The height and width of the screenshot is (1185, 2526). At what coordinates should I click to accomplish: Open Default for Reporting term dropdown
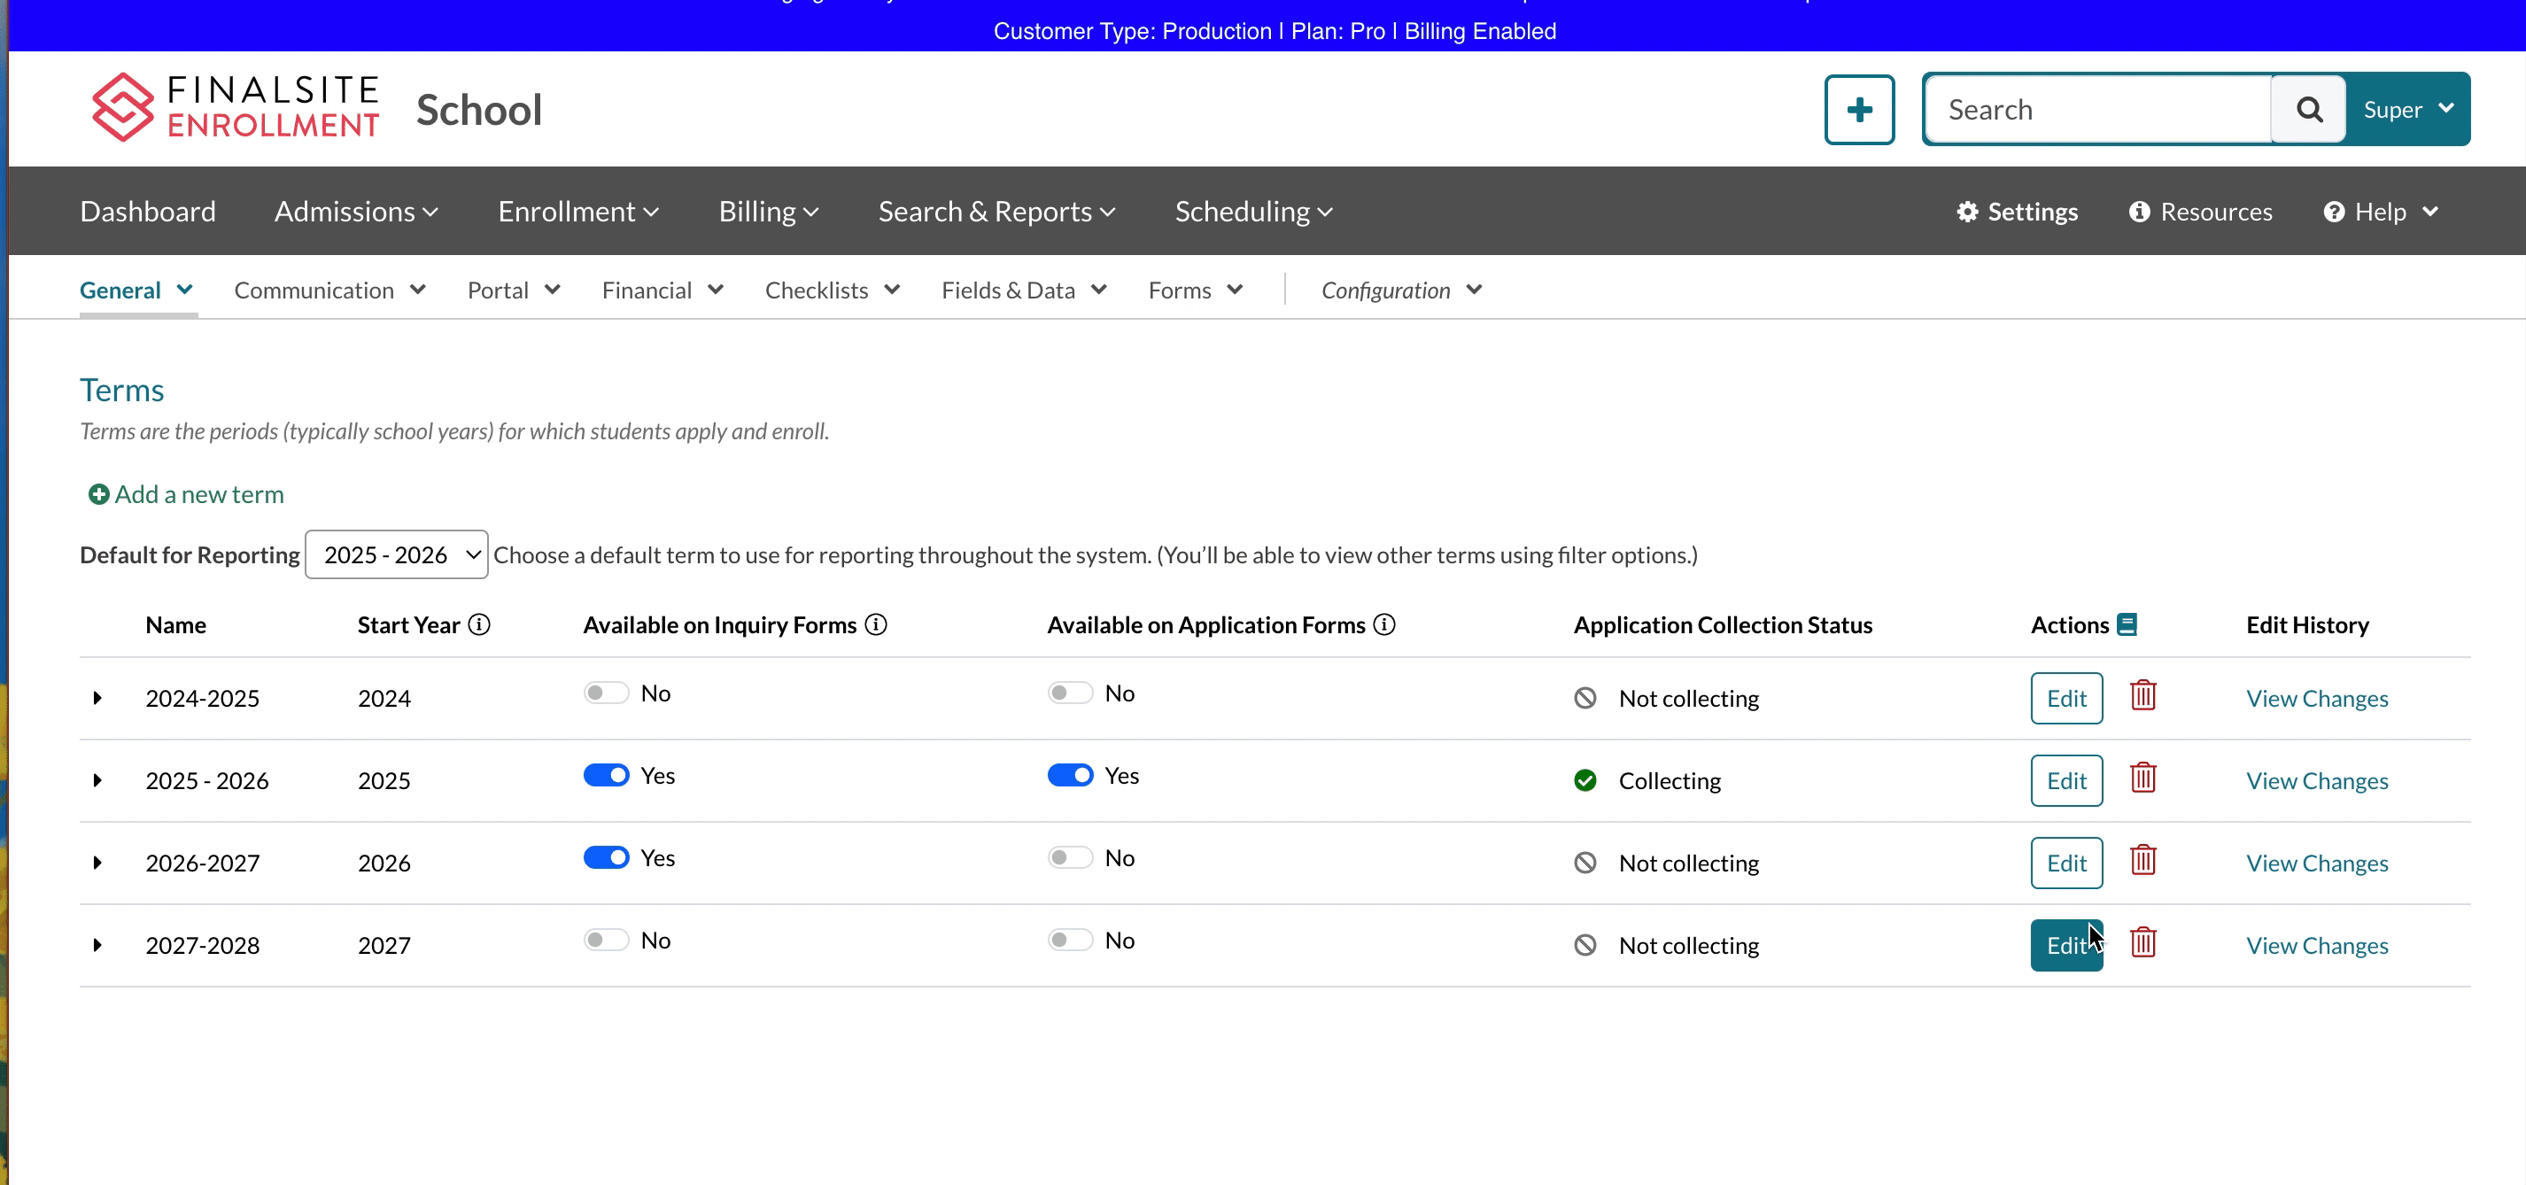point(396,554)
